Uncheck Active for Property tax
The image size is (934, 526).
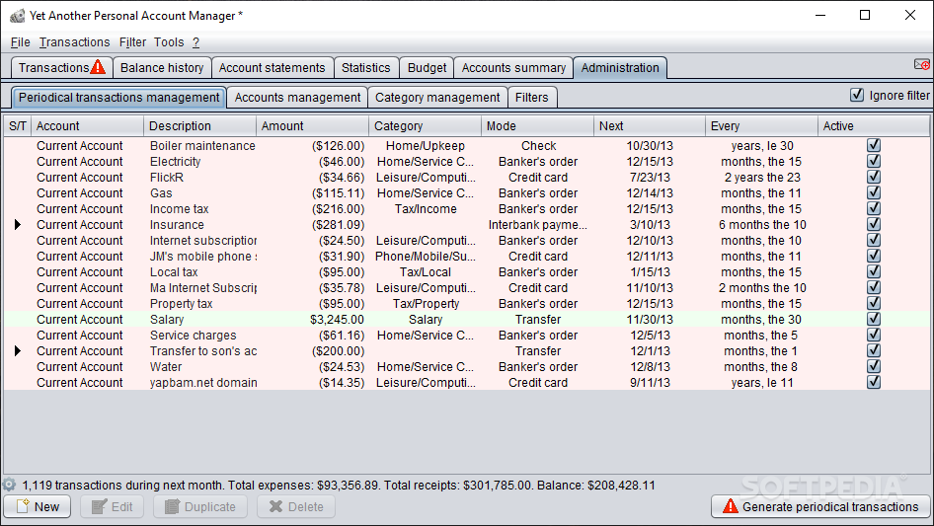coord(873,303)
